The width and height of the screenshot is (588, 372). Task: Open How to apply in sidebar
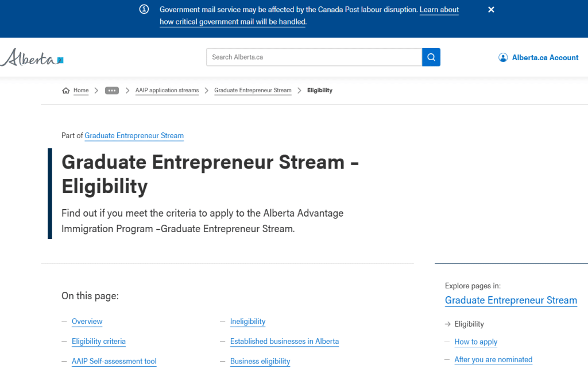point(475,342)
